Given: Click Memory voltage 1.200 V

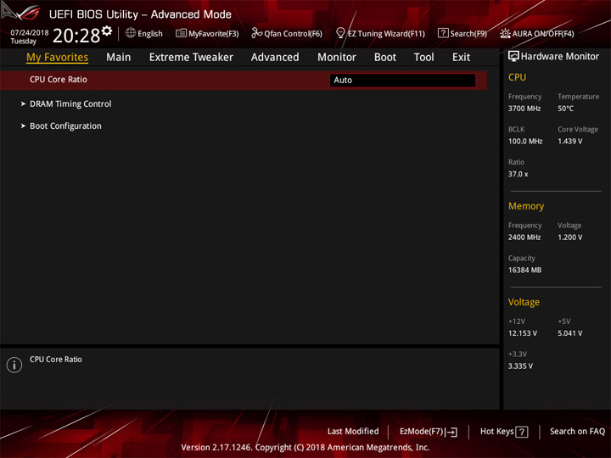Looking at the screenshot, I should [x=570, y=237].
